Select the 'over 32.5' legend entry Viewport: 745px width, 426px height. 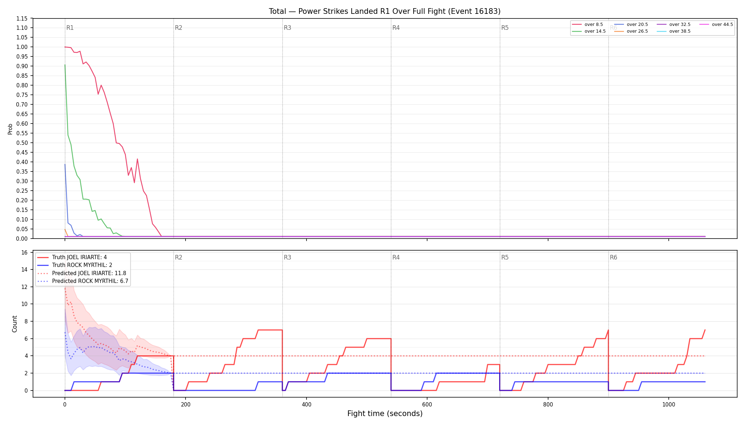click(x=674, y=24)
